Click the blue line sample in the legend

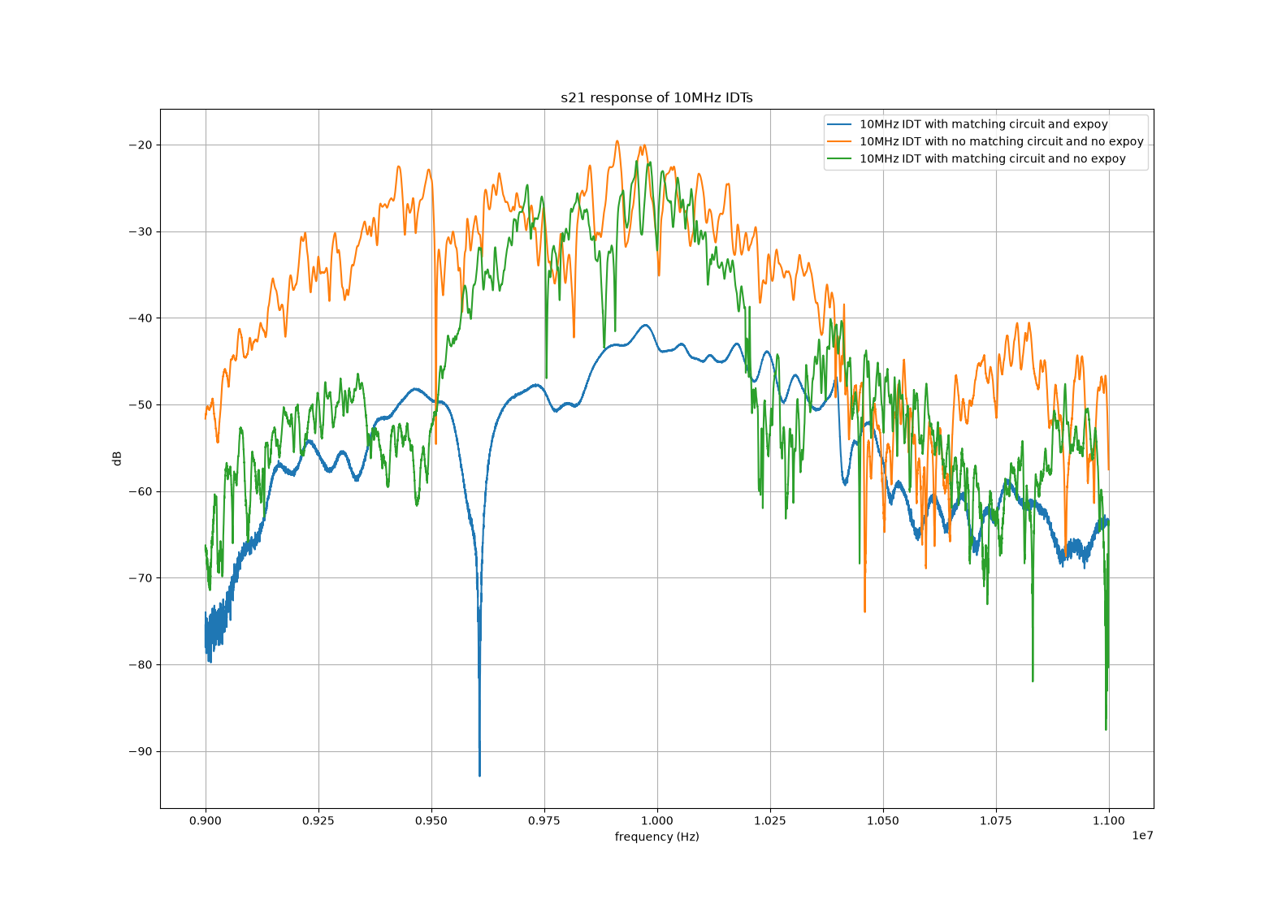click(840, 125)
